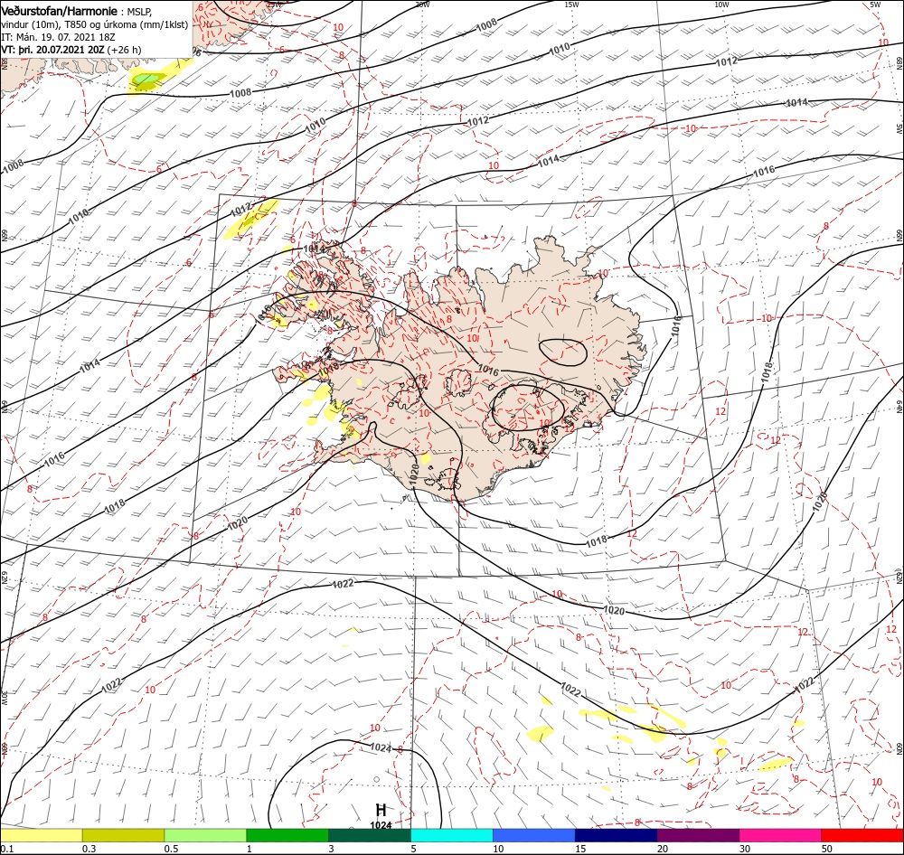The width and height of the screenshot is (904, 855).
Task: Click the 10W longitude label at top
Action: coord(721,5)
